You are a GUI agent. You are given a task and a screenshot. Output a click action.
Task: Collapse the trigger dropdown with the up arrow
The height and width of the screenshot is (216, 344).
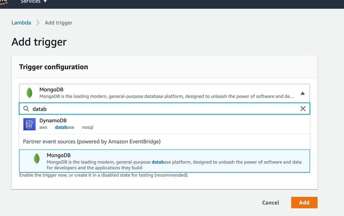302,93
